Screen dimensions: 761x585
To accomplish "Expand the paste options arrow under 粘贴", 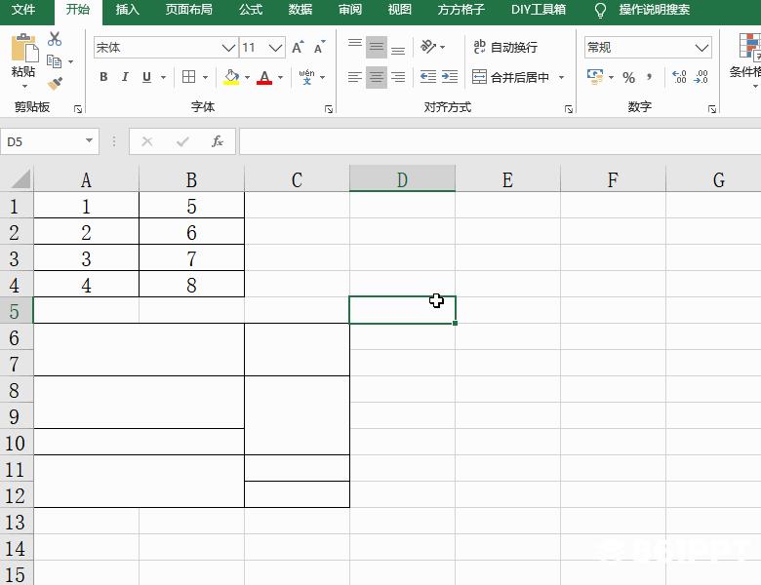I will pyautogui.click(x=24, y=87).
